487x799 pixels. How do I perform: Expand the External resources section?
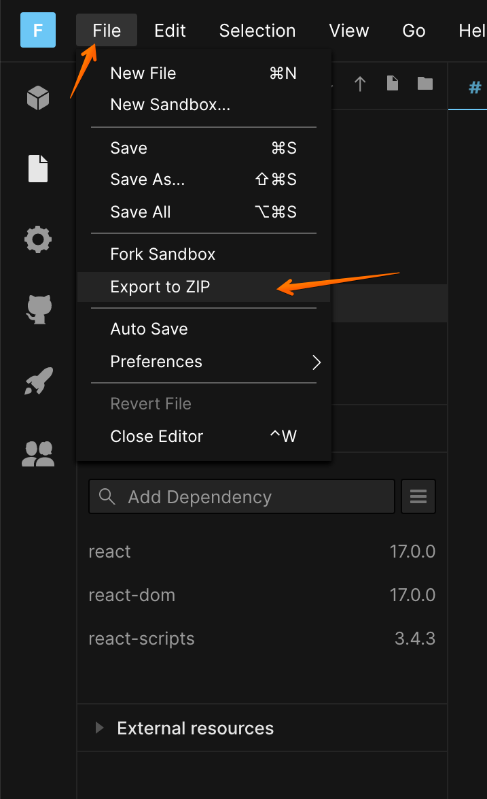pos(101,728)
